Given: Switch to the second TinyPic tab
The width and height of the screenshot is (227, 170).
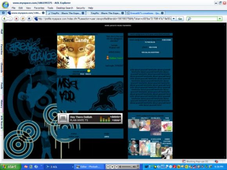Looking at the screenshot, I should pyautogui.click(x=105, y=13).
